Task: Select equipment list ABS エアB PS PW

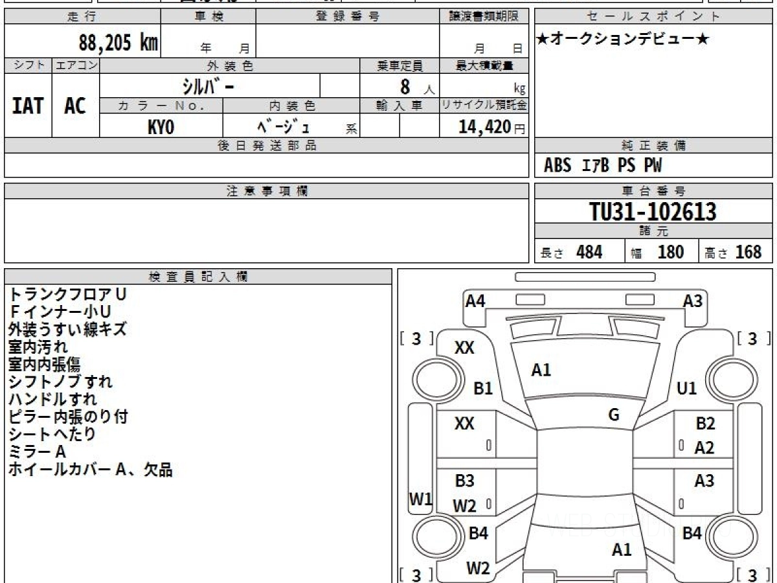Action: point(603,166)
